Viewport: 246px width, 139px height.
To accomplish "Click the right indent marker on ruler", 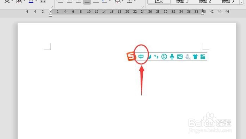I will pyautogui.click(x=203, y=13).
